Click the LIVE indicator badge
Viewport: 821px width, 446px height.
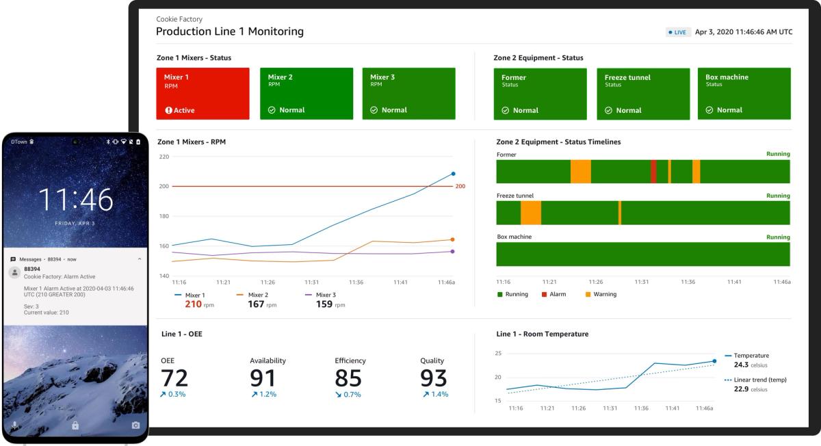[677, 32]
